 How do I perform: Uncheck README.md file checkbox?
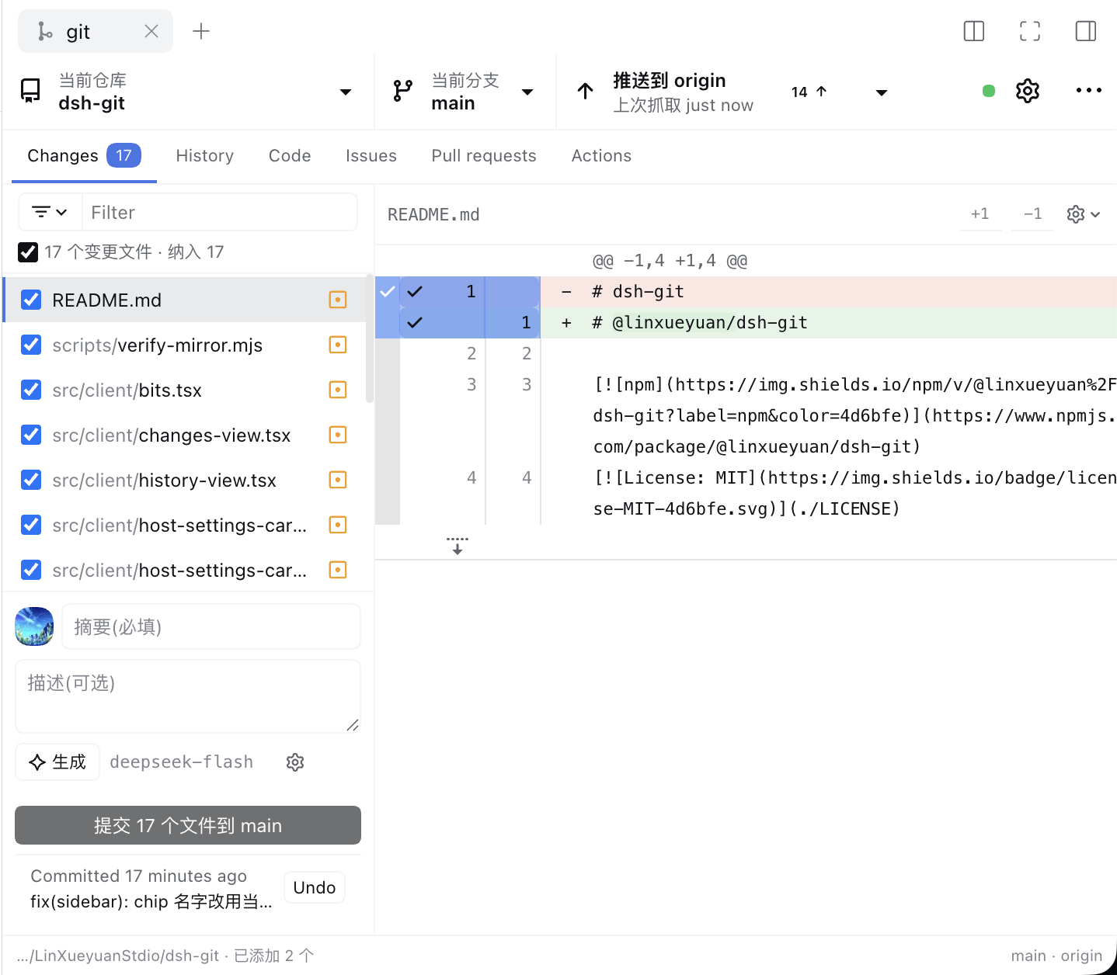(31, 300)
